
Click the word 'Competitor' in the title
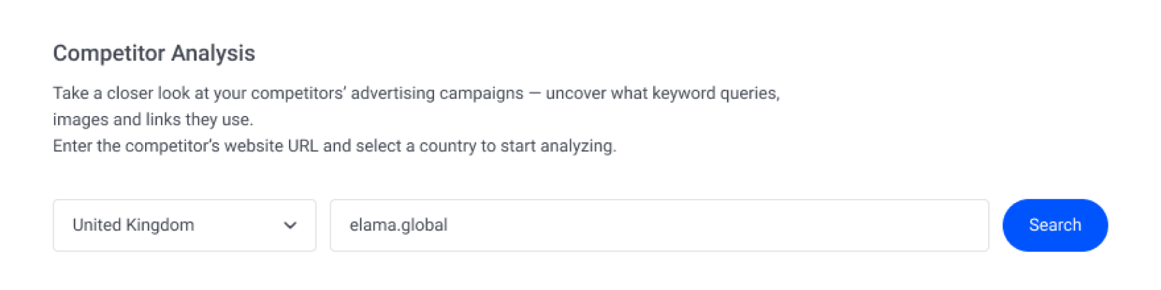pos(108,53)
